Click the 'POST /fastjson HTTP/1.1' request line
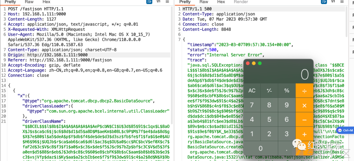Viewport: 354px width, 161px height. coord(36,9)
